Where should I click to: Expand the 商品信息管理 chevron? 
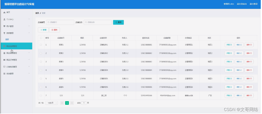pyautogui.click(x=29, y=53)
